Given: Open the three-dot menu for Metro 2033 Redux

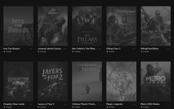Looking at the screenshot, I should [168, 104].
